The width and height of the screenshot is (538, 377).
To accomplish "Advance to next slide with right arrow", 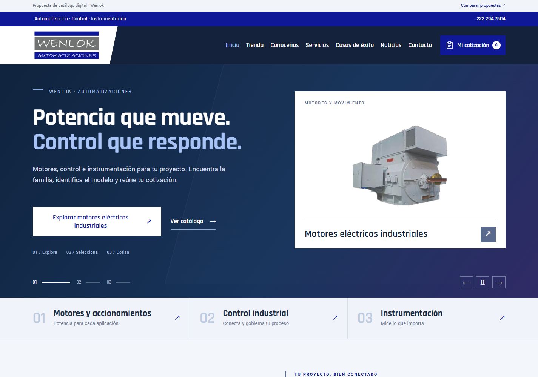I will pos(499,282).
